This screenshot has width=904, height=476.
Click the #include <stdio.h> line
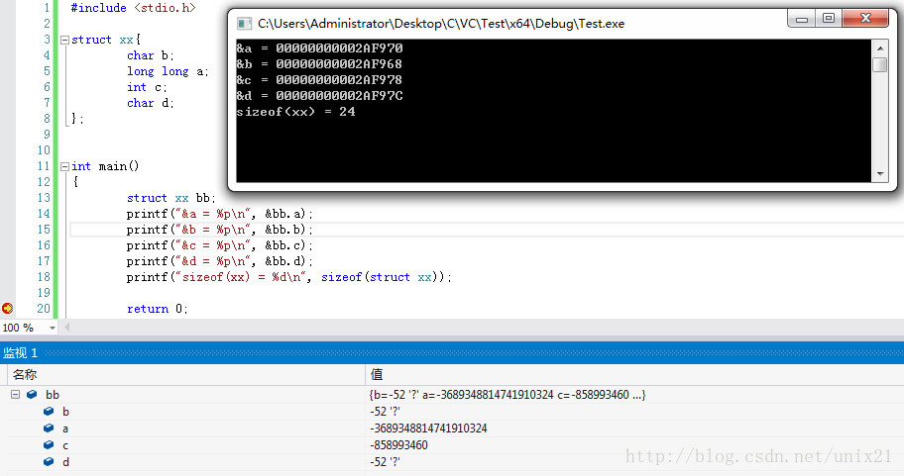tap(133, 8)
